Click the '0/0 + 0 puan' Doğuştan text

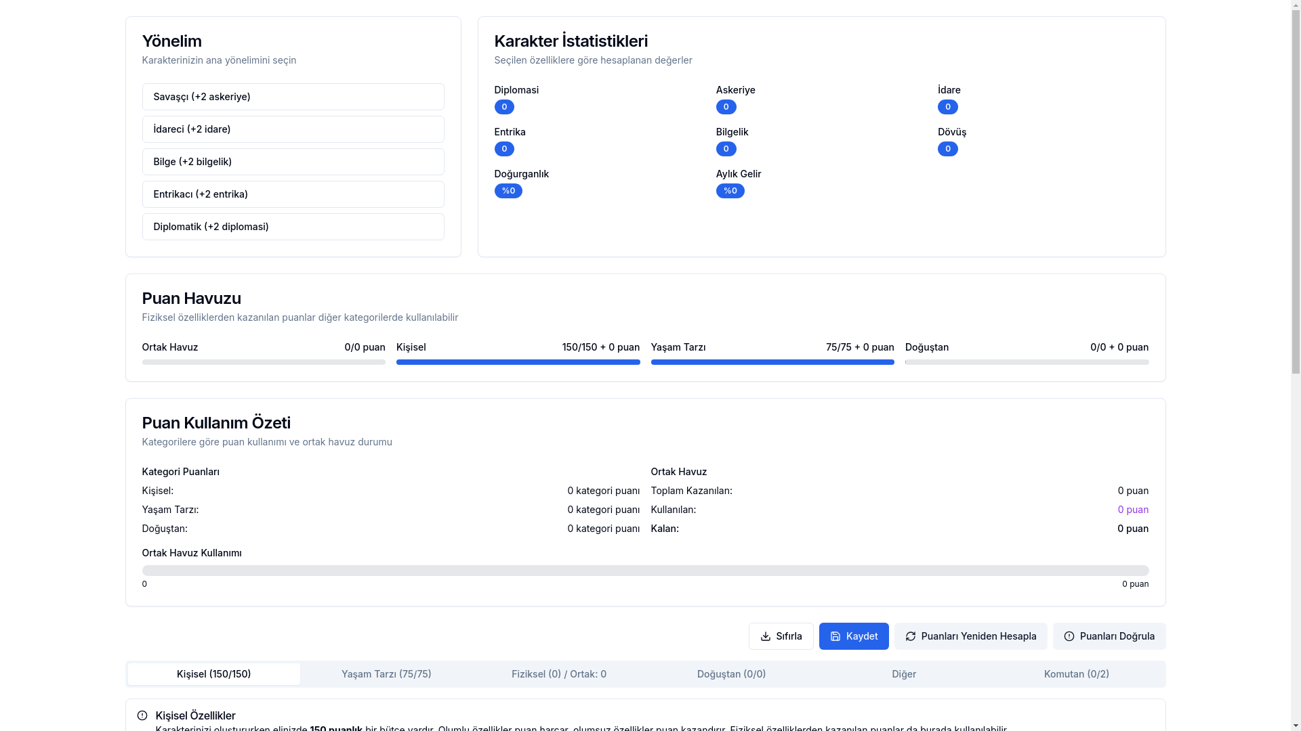pos(1119,347)
